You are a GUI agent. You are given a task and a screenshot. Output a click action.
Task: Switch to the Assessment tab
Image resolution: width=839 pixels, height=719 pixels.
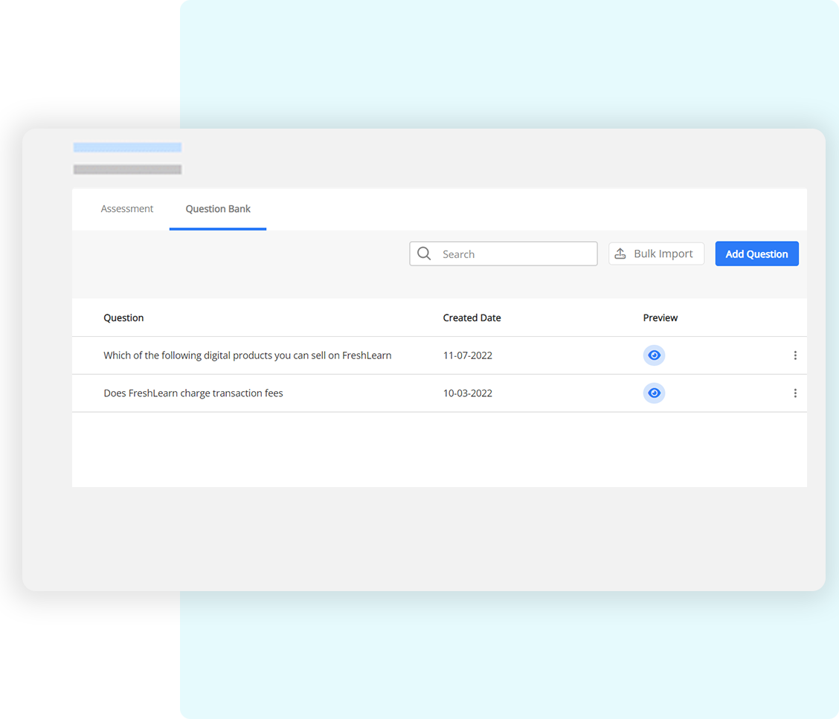click(127, 209)
